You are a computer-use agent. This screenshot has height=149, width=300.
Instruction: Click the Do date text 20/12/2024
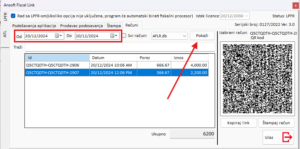(x=87, y=36)
